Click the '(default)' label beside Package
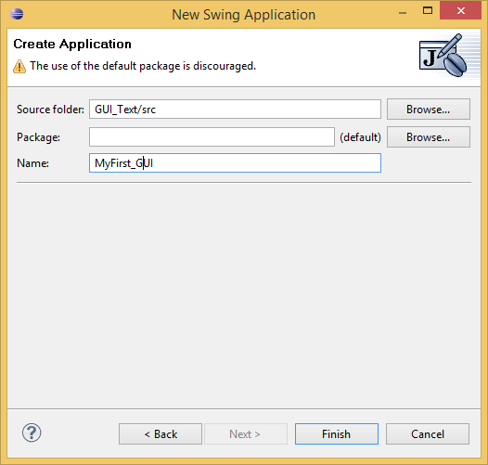This screenshot has width=488, height=465. pyautogui.click(x=360, y=137)
